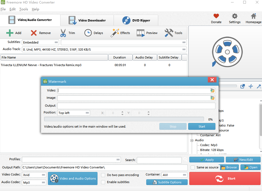The height and width of the screenshot is (191, 262).
Task: Enable Do two pass encoding
Action: pyautogui.click(x=103, y=175)
